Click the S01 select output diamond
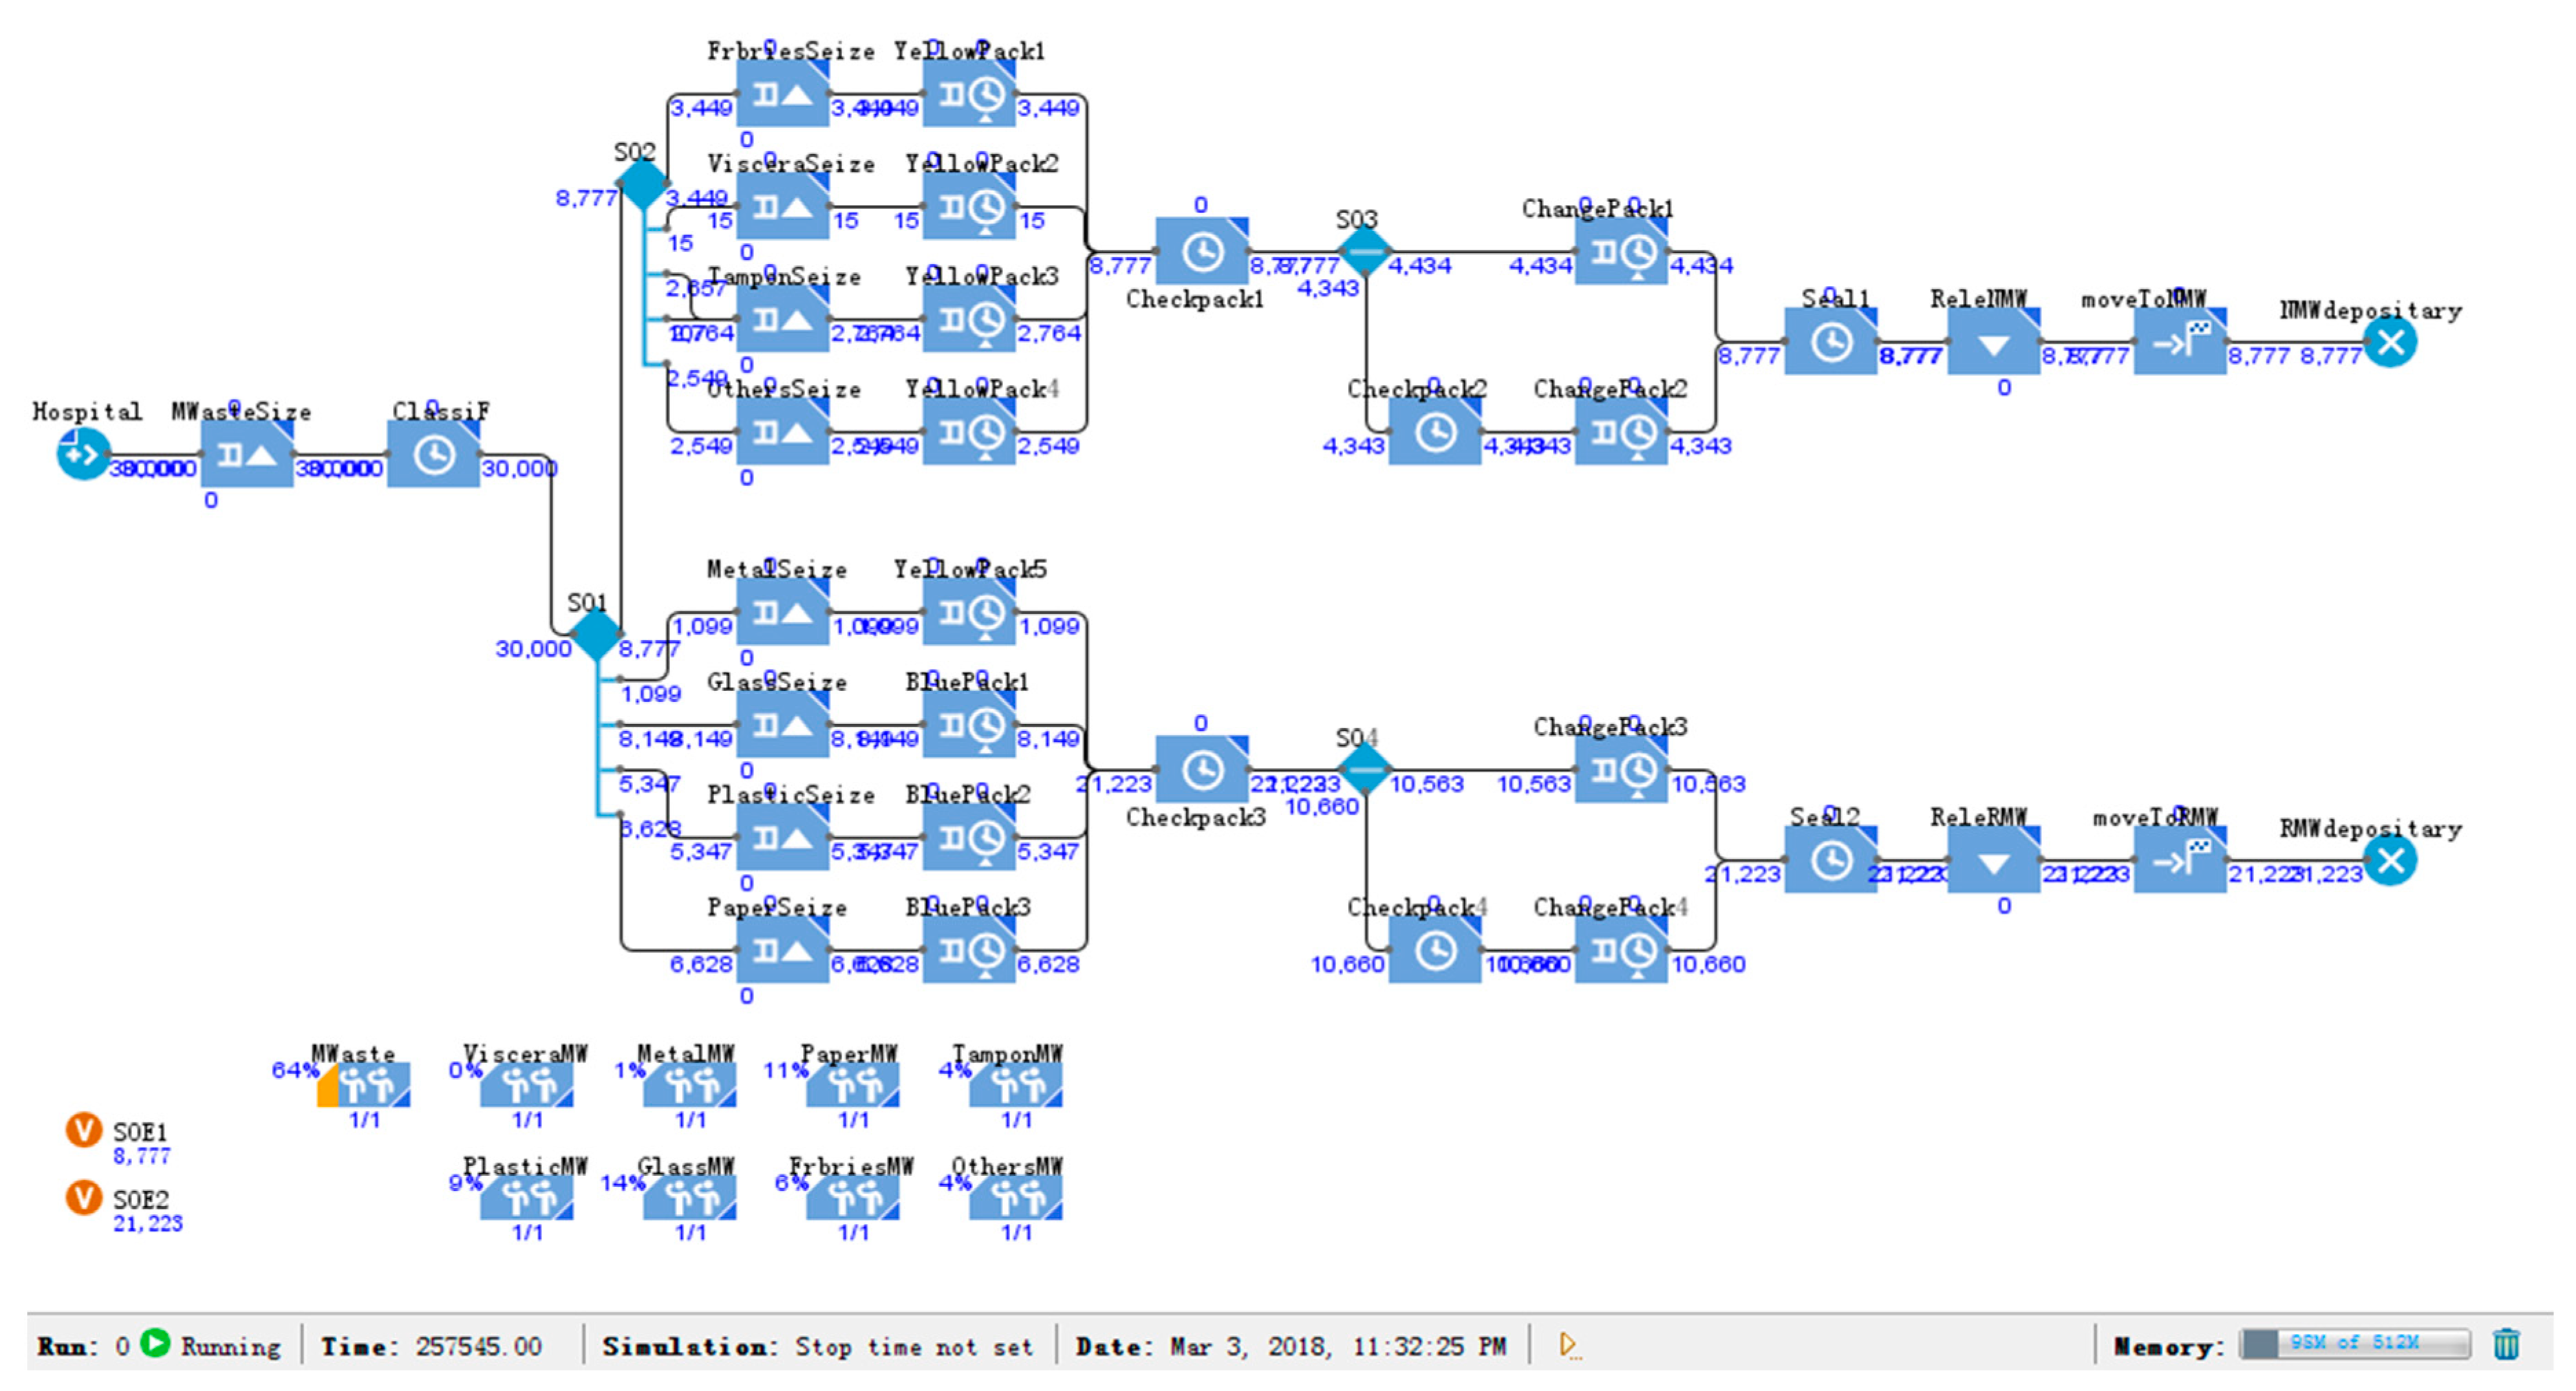 596,633
